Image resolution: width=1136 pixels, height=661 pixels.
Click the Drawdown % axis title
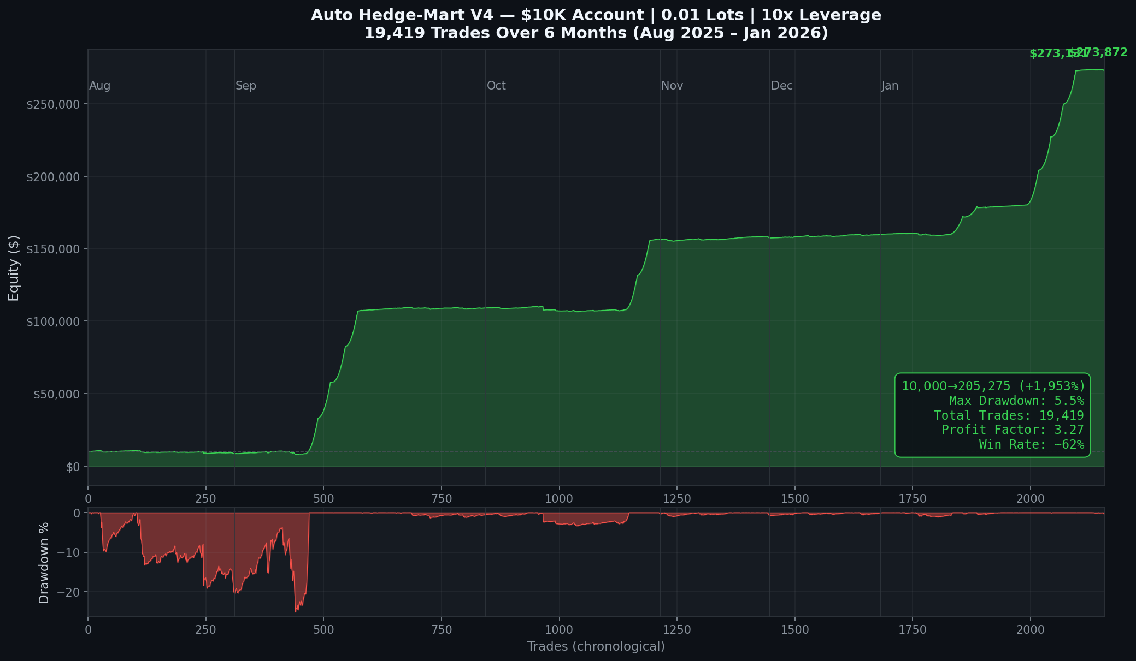coord(44,563)
